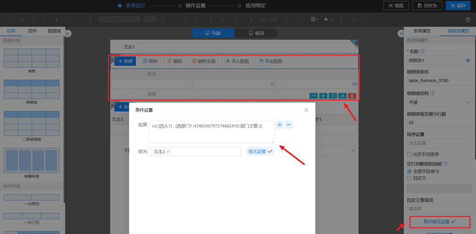Switch to the 控件 tab

[32, 31]
